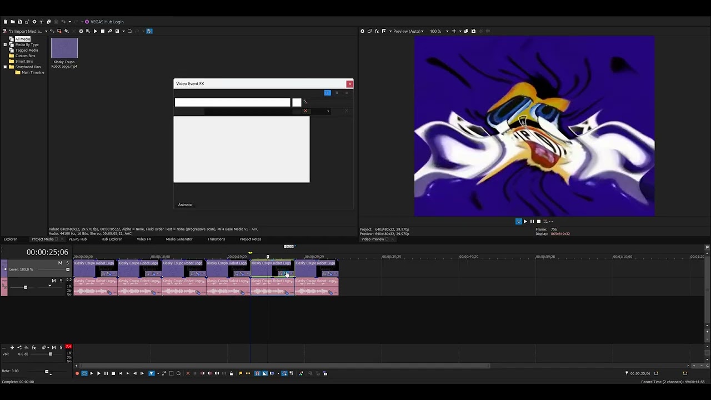Play from start in transport bar

pos(92,373)
